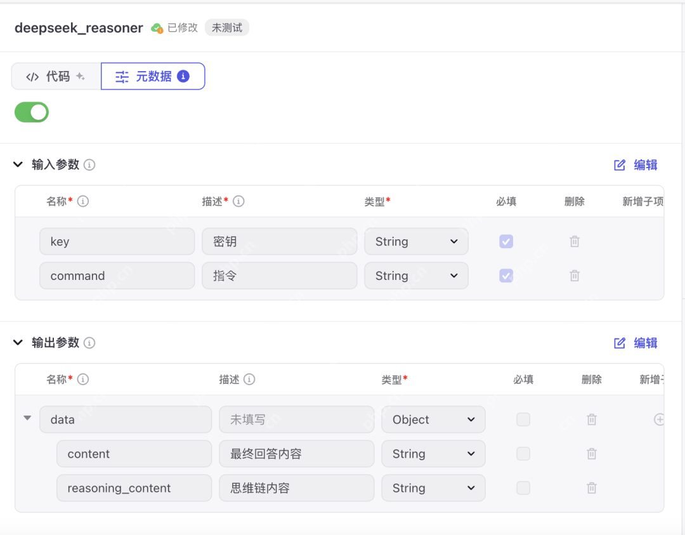The width and height of the screenshot is (685, 535).
Task: Click the sliders icon on 元数据 tab
Action: 122,77
